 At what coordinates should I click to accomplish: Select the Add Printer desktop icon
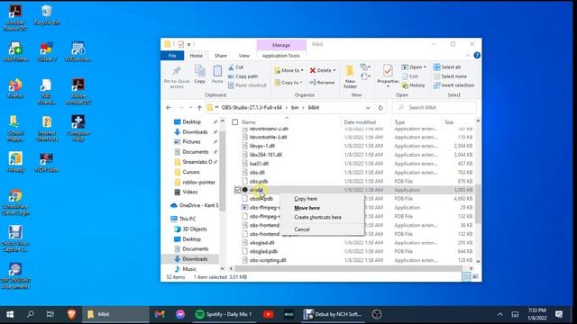pos(15,52)
